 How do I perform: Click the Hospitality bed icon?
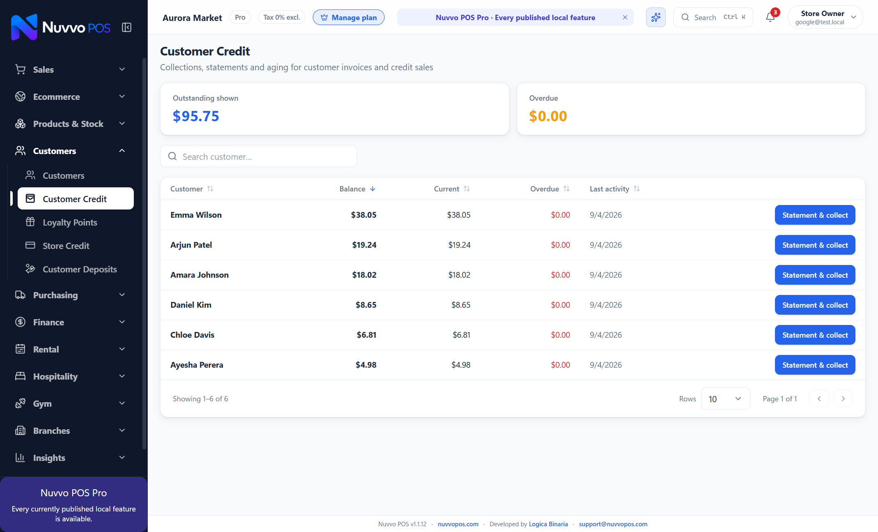(20, 376)
